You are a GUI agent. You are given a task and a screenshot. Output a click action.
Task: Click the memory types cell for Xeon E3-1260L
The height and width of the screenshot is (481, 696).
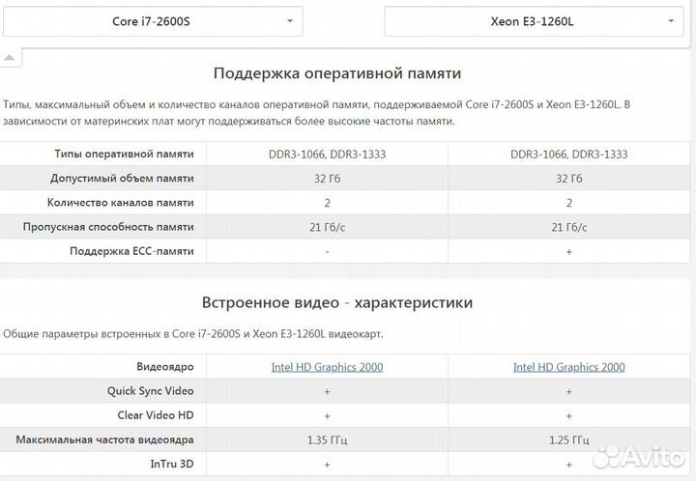[x=569, y=155]
